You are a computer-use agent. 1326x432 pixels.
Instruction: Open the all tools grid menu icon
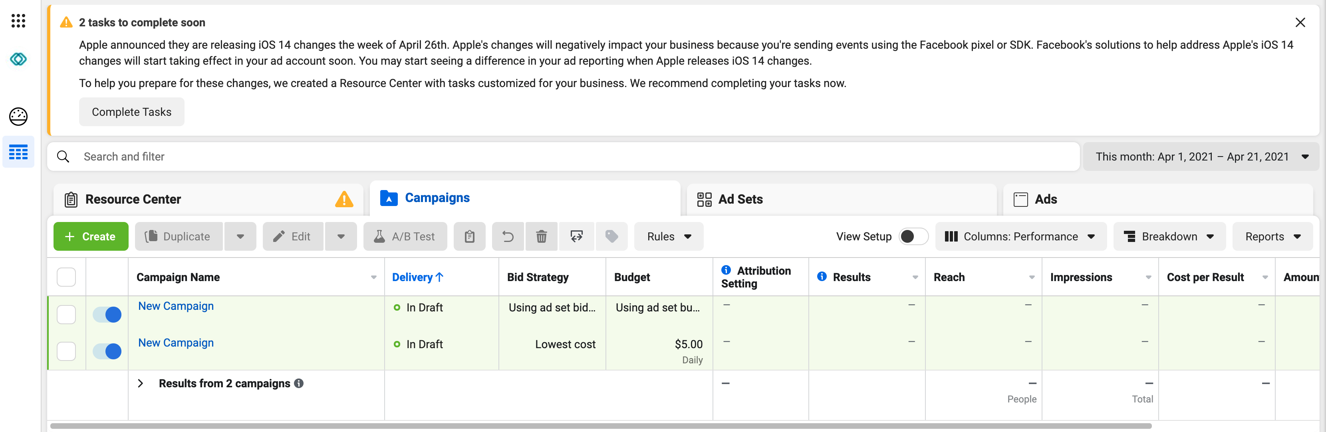pyautogui.click(x=18, y=21)
